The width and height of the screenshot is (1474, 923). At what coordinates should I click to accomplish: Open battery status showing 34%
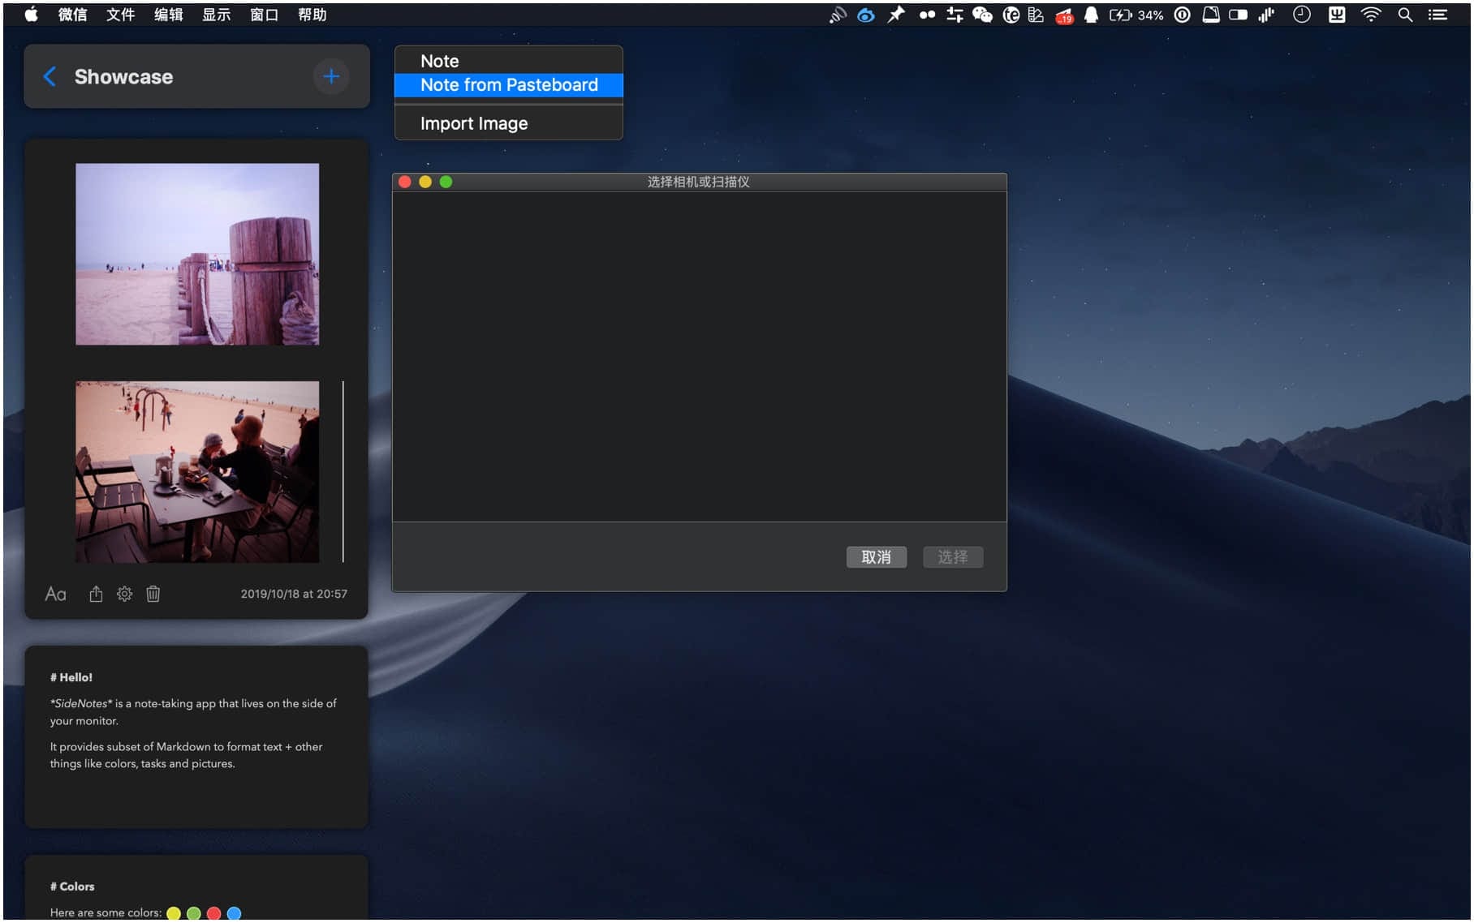click(1136, 15)
